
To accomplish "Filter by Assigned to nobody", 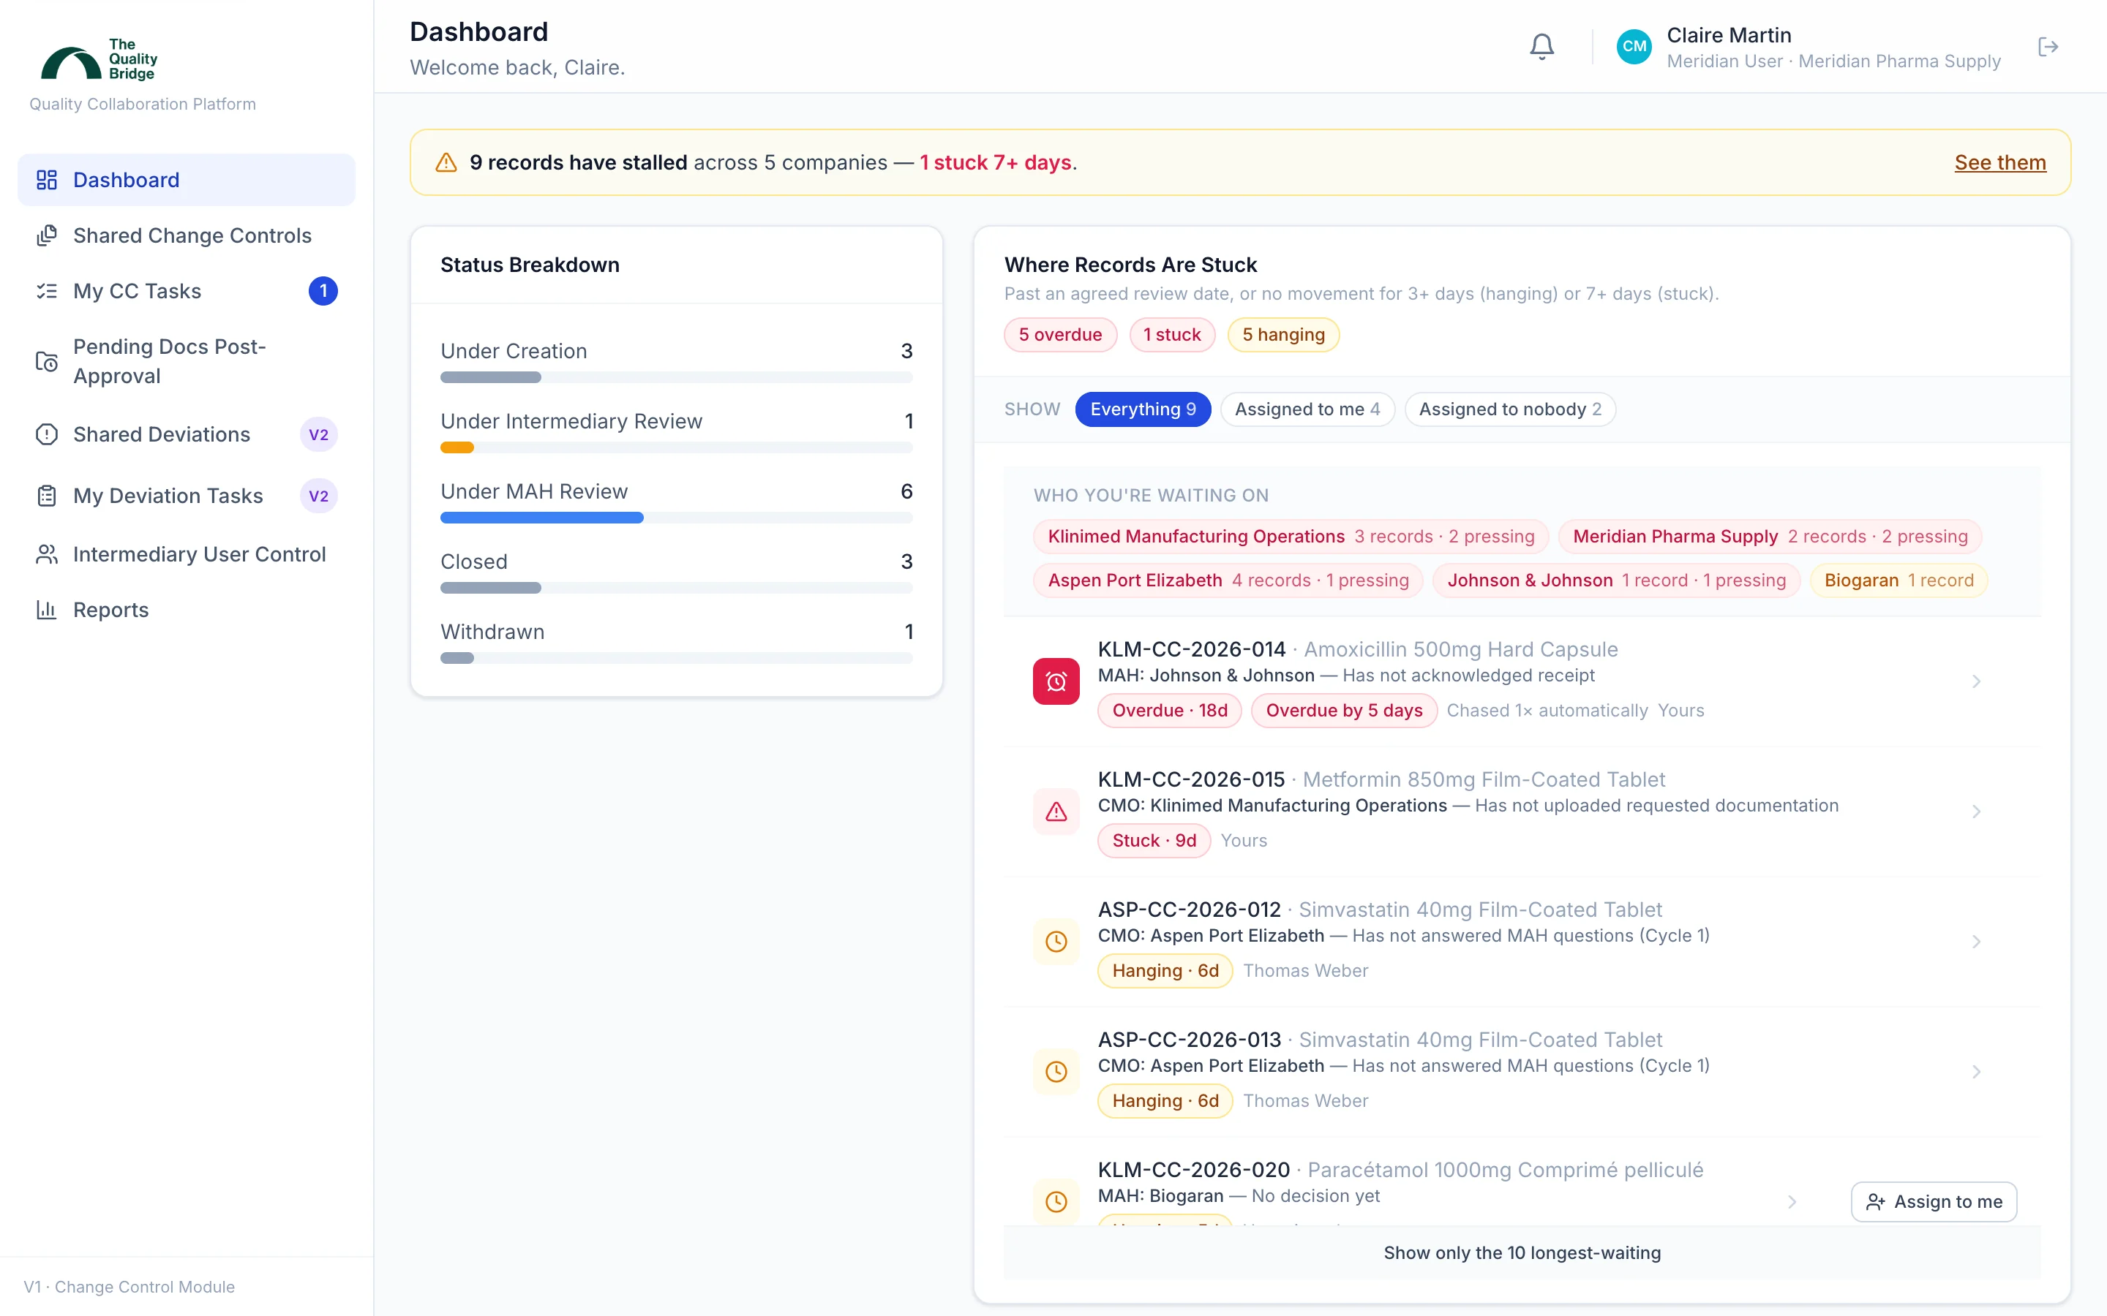I will click(1510, 409).
